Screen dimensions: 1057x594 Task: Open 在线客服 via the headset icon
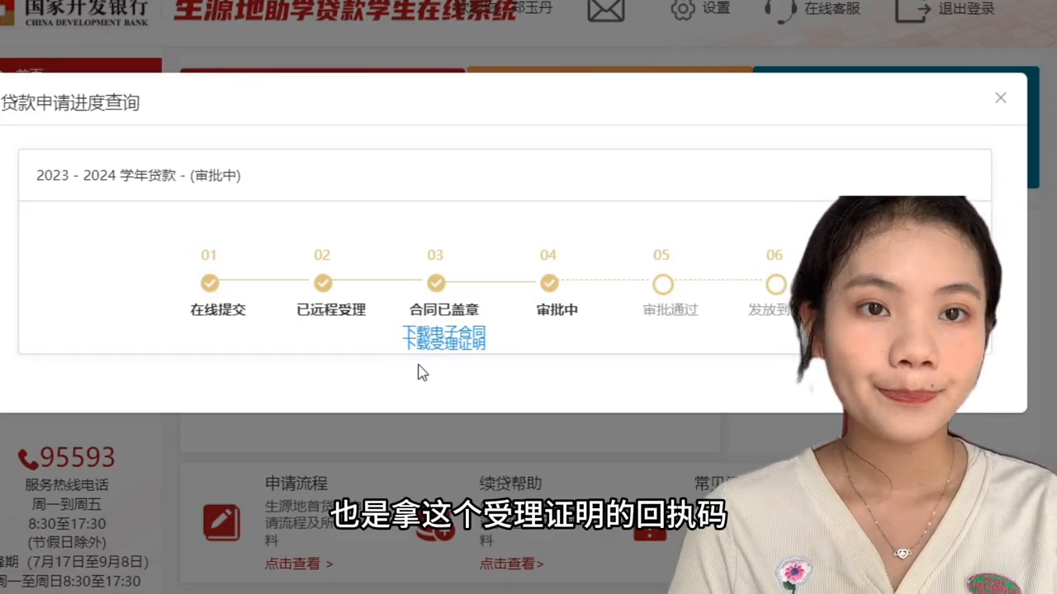click(x=780, y=9)
